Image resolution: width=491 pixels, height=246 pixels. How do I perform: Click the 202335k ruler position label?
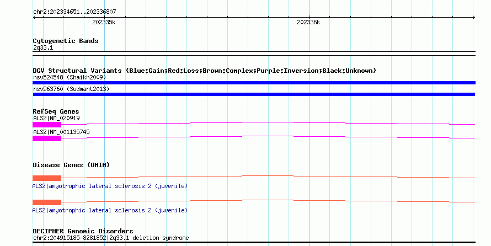(104, 22)
